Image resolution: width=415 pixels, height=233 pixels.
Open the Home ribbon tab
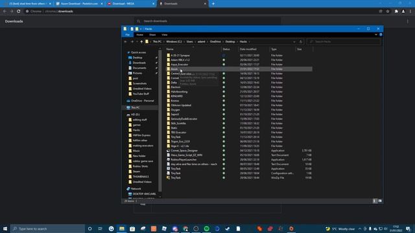point(140,34)
